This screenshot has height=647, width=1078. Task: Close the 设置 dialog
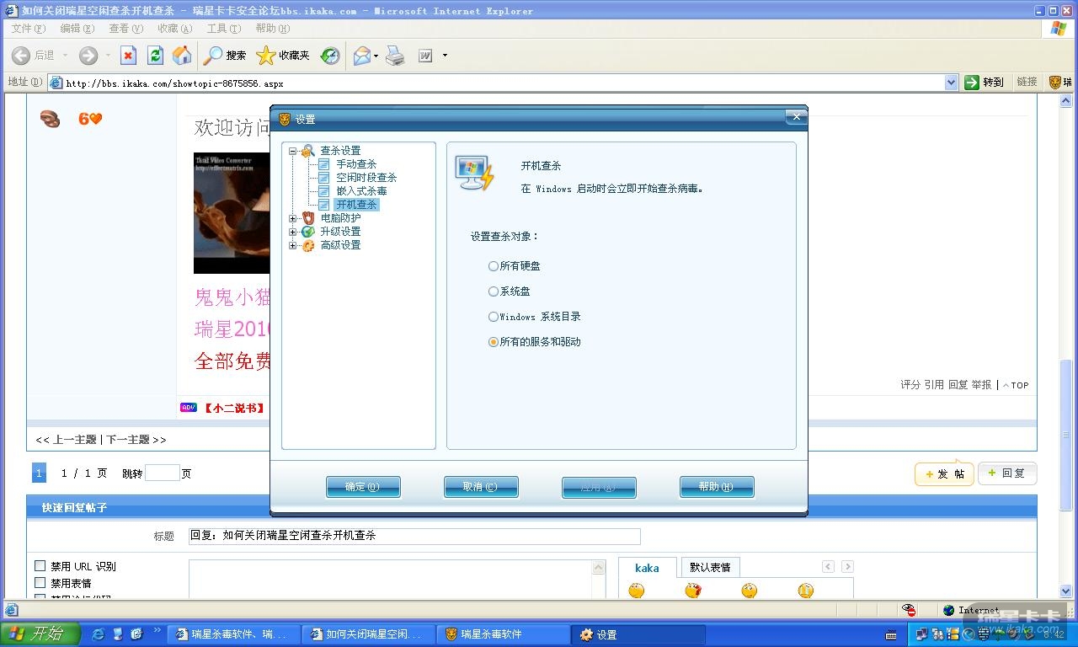point(795,117)
